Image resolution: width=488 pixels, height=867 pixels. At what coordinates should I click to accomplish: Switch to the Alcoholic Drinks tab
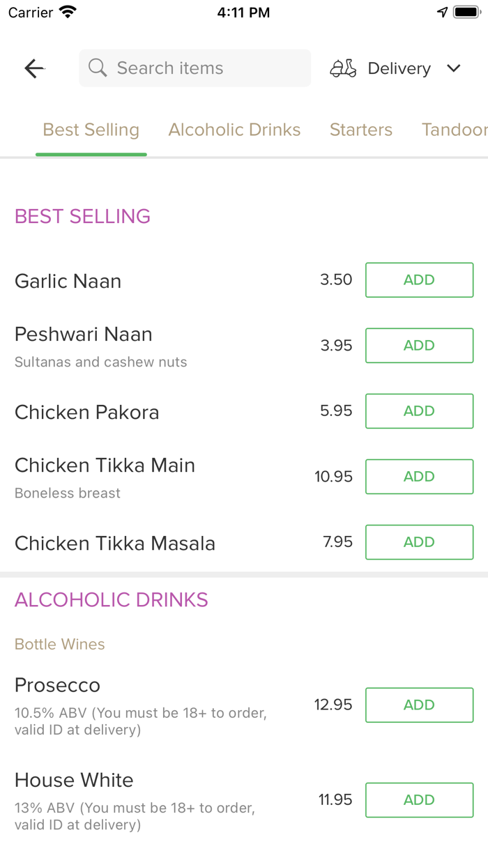click(234, 130)
